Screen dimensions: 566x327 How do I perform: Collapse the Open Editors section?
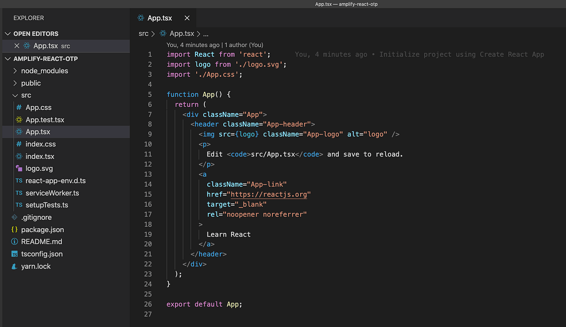pos(8,34)
